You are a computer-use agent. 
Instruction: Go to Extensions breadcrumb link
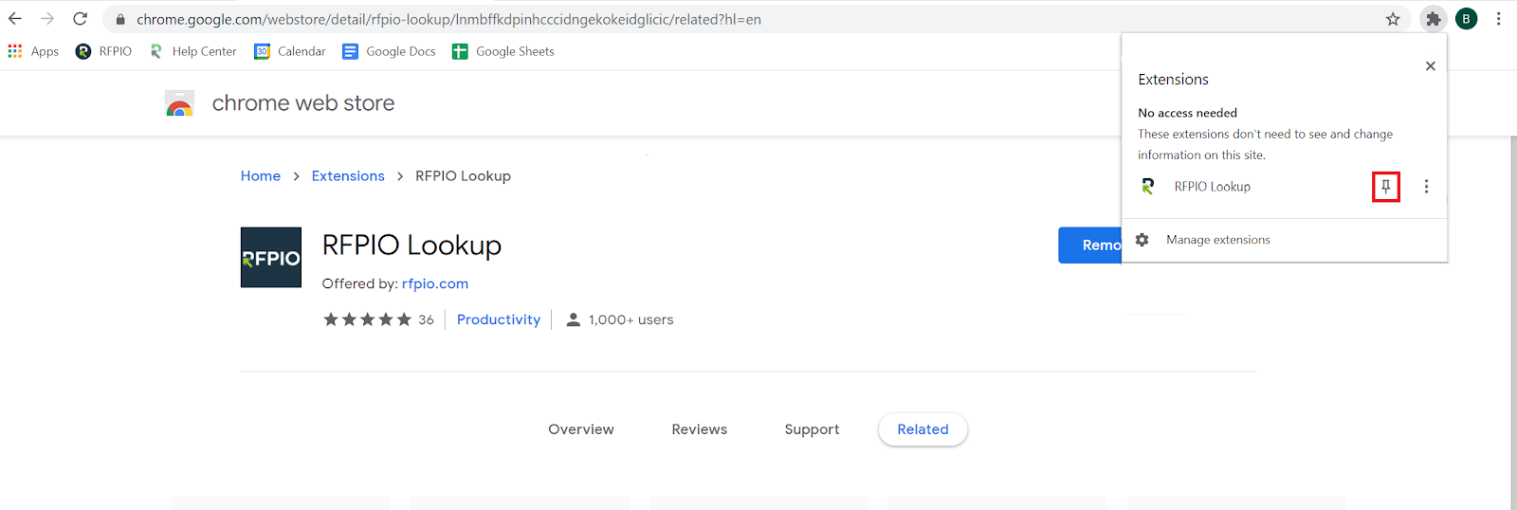(x=348, y=176)
